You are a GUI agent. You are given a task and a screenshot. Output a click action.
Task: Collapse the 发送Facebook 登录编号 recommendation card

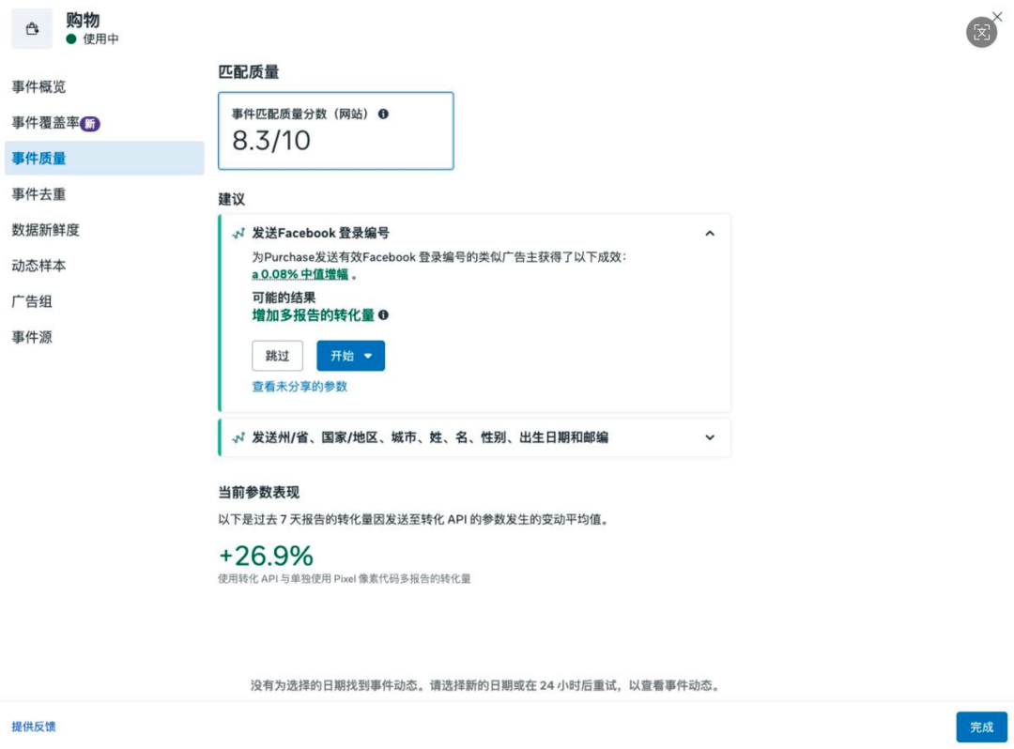(710, 233)
